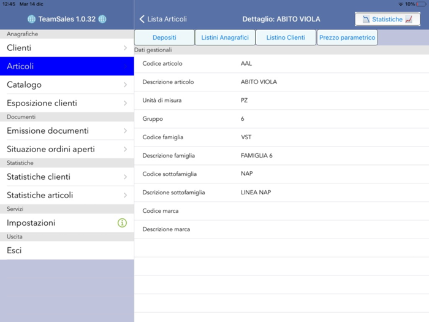Select the value FAMIGLIA 6
This screenshot has width=429, height=322.
coord(257,156)
